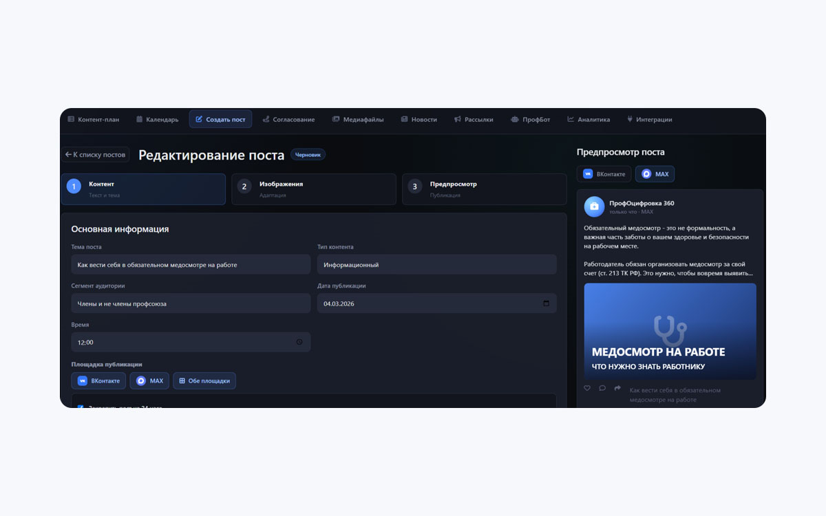Go to step 2 Изображения
The width and height of the screenshot is (826, 516).
point(314,189)
